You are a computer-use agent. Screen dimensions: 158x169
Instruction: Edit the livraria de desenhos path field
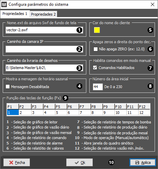tap(44, 68)
